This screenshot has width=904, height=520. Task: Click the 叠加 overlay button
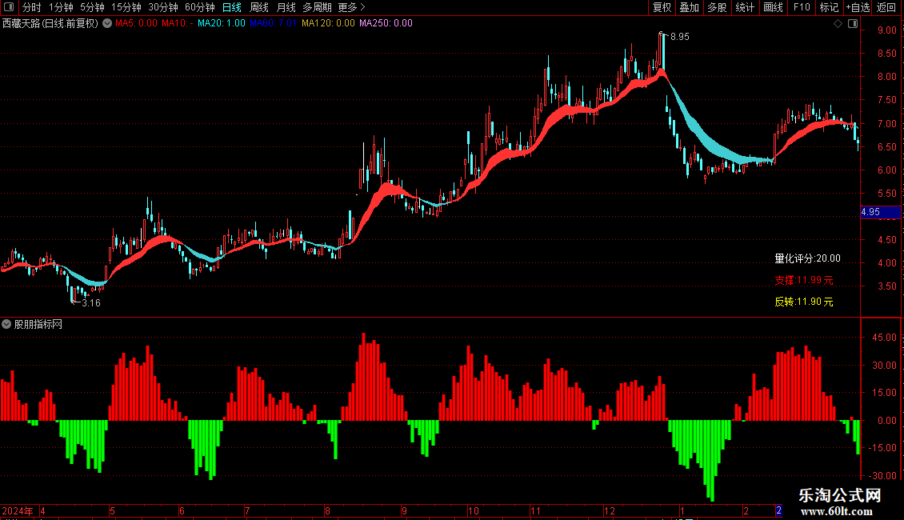[x=690, y=7]
